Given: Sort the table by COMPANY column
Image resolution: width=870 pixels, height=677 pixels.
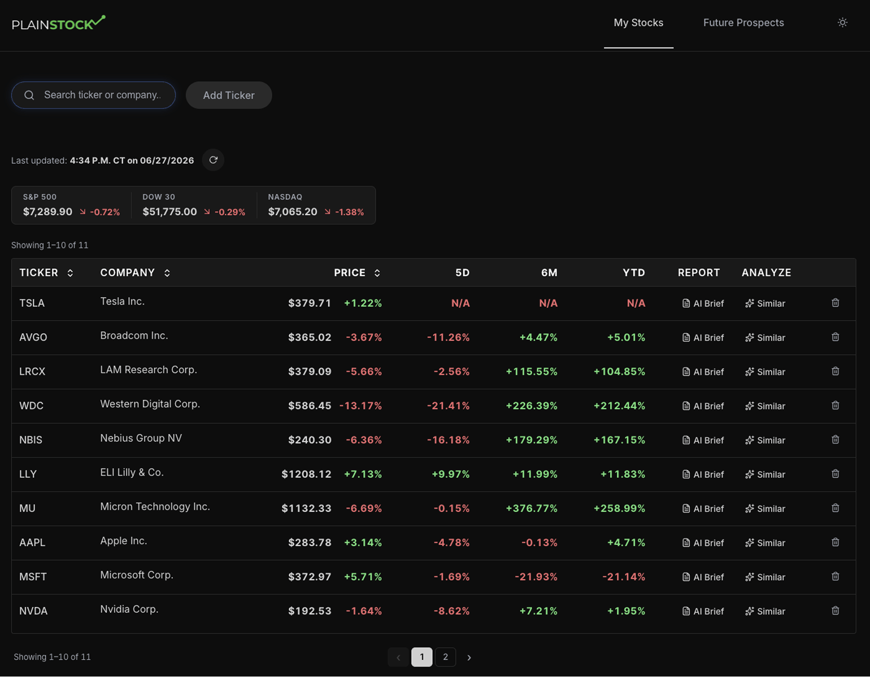Looking at the screenshot, I should (135, 273).
